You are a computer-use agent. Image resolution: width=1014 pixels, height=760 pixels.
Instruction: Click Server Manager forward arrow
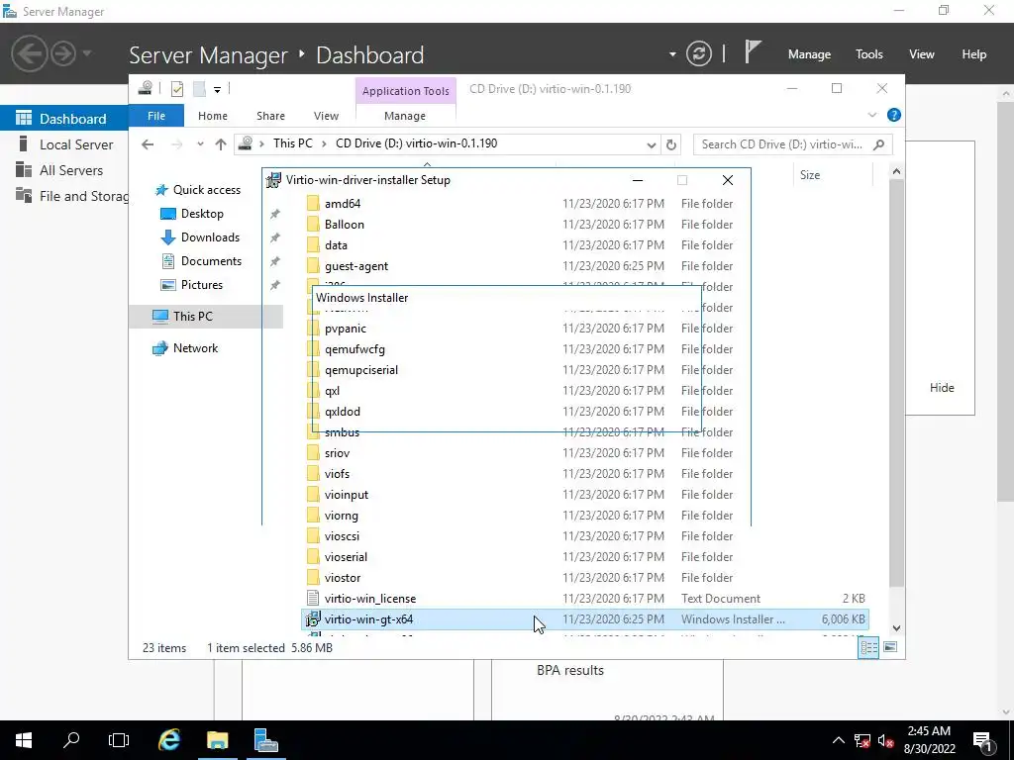coord(63,53)
